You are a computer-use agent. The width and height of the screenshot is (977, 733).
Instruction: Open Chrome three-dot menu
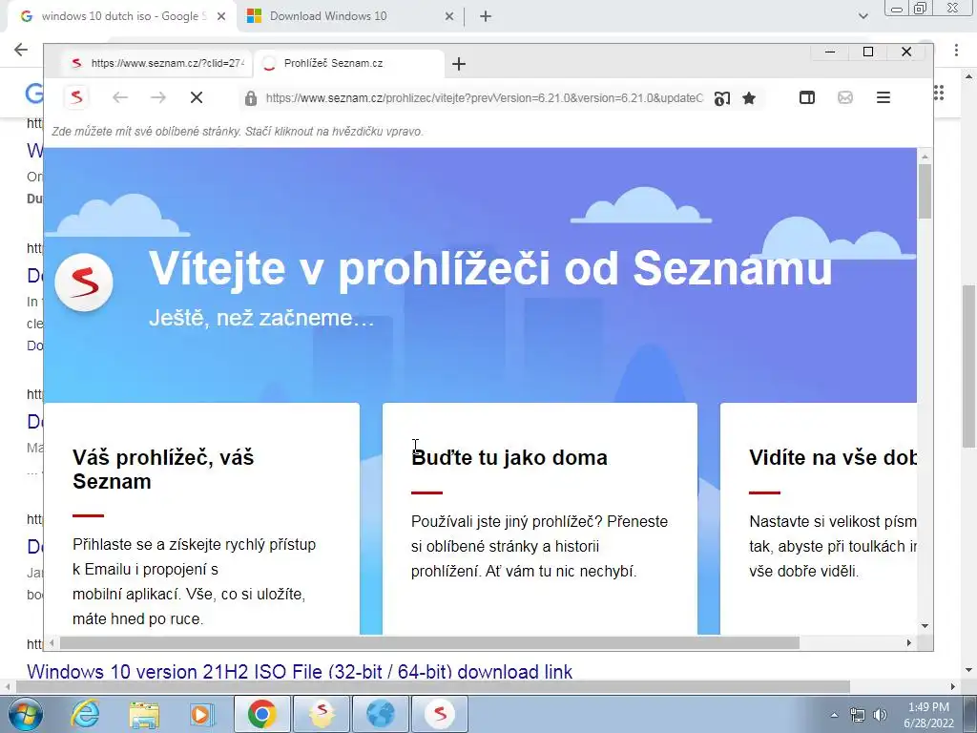[956, 50]
